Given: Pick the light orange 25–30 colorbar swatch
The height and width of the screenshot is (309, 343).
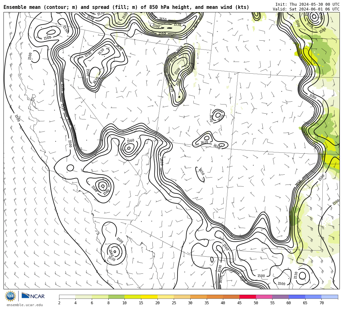Looking at the screenshot, I should 182,297.
